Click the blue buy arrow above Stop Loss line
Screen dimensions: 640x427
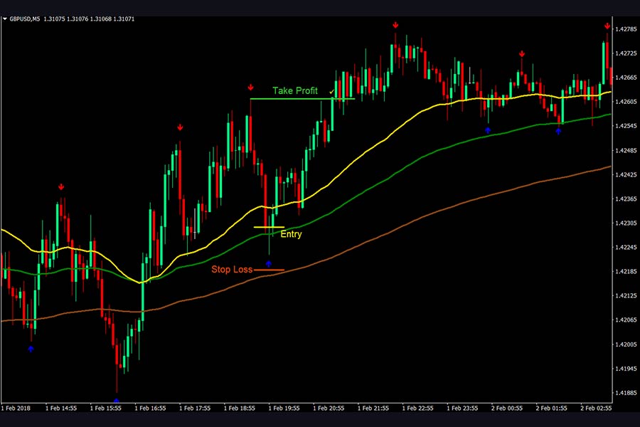tap(269, 264)
